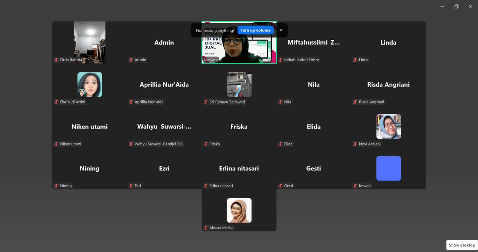Click muted mic icon beside Friska label

point(206,144)
